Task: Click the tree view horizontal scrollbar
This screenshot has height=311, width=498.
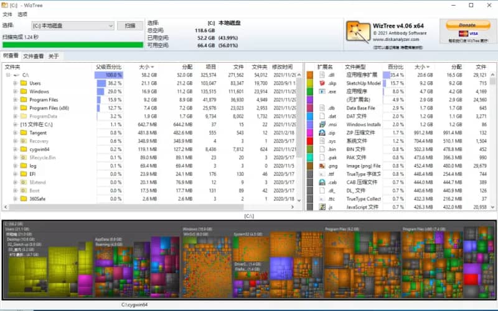Action: [x=126, y=207]
